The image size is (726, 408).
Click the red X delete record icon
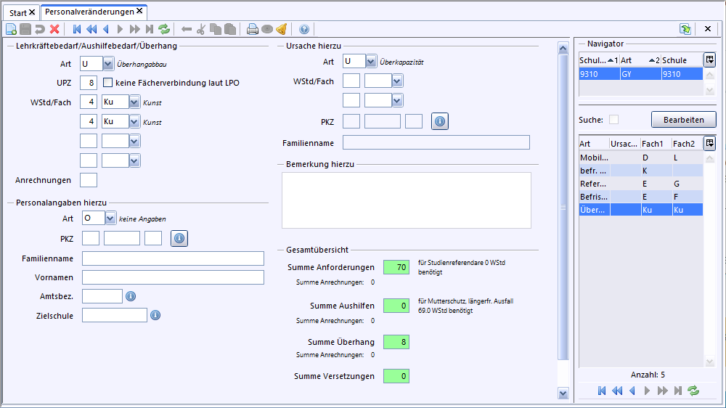[54, 29]
